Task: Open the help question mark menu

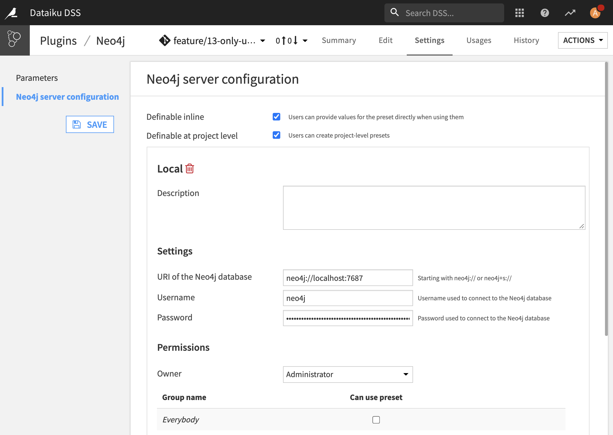Action: (x=545, y=13)
